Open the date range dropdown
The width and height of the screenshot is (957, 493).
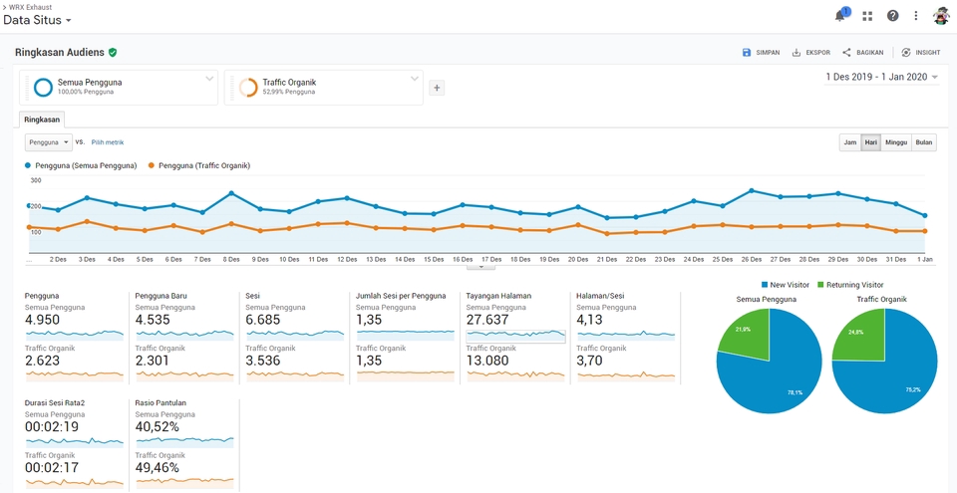click(x=881, y=77)
